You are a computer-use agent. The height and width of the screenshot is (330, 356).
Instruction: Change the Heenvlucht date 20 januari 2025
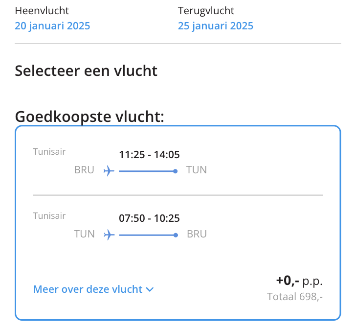coord(52,26)
